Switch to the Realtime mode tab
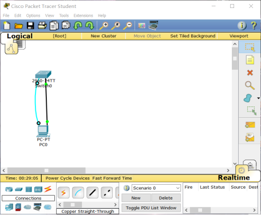Image resolution: width=261 pixels, height=215 pixels. coord(234,178)
